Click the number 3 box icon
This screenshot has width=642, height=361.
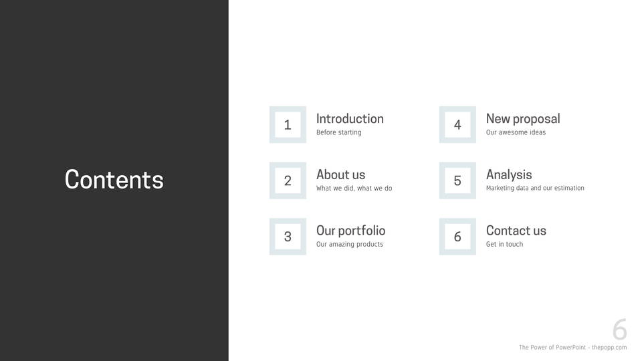click(x=288, y=236)
